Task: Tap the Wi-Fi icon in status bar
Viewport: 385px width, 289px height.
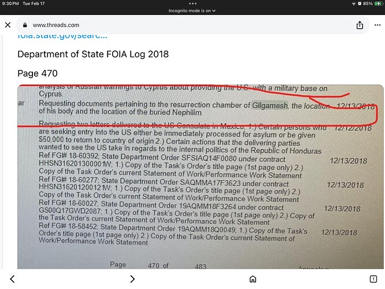Action: coord(352,3)
